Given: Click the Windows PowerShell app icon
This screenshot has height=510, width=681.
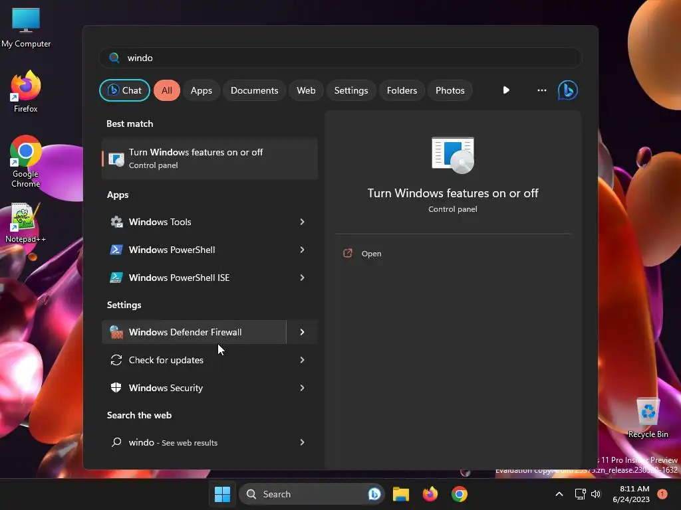Looking at the screenshot, I should click(x=116, y=250).
